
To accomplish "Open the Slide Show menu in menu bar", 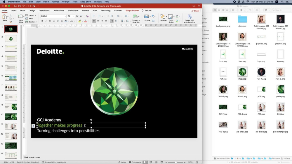I will coord(86,2).
